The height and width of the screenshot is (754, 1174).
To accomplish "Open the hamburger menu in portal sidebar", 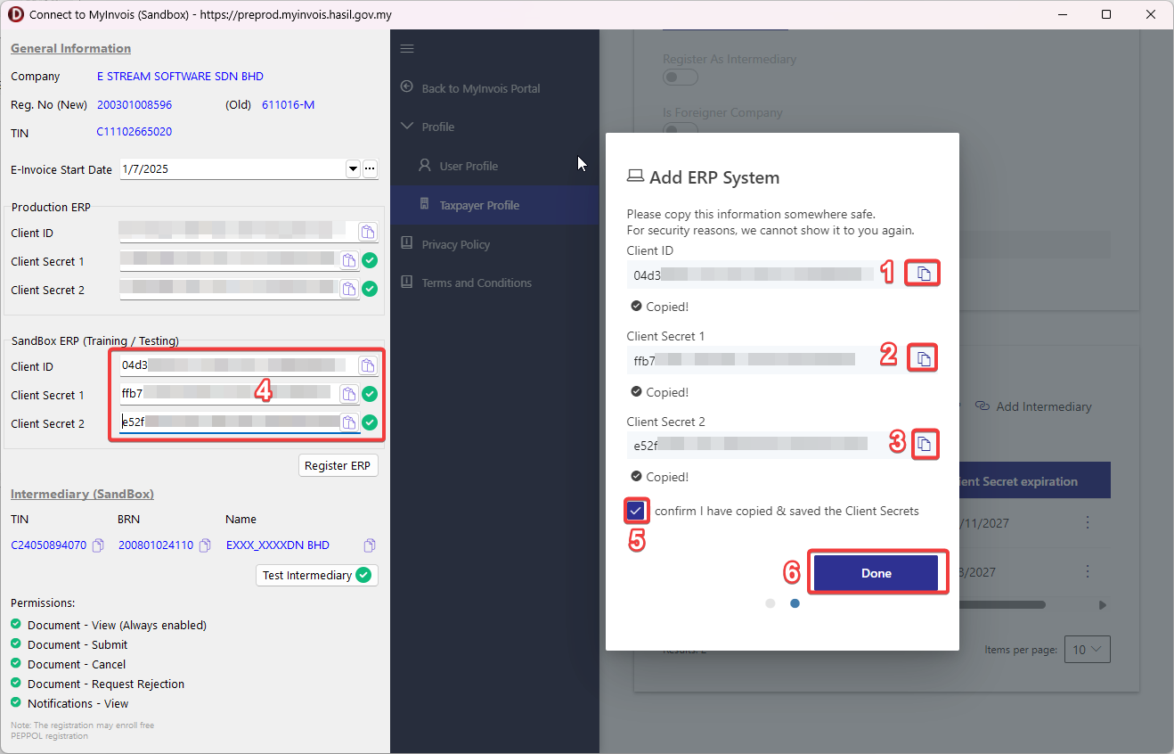I will [x=407, y=49].
